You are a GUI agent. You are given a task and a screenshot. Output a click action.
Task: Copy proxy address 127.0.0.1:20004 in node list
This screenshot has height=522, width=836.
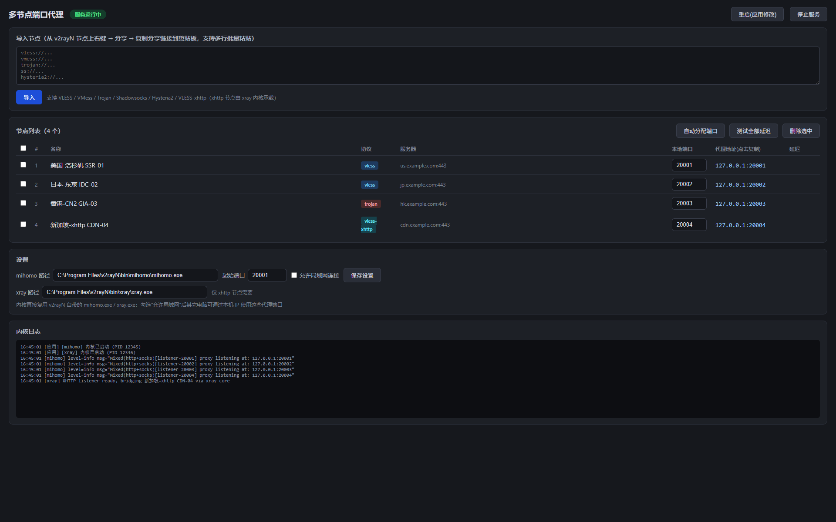[740, 225]
